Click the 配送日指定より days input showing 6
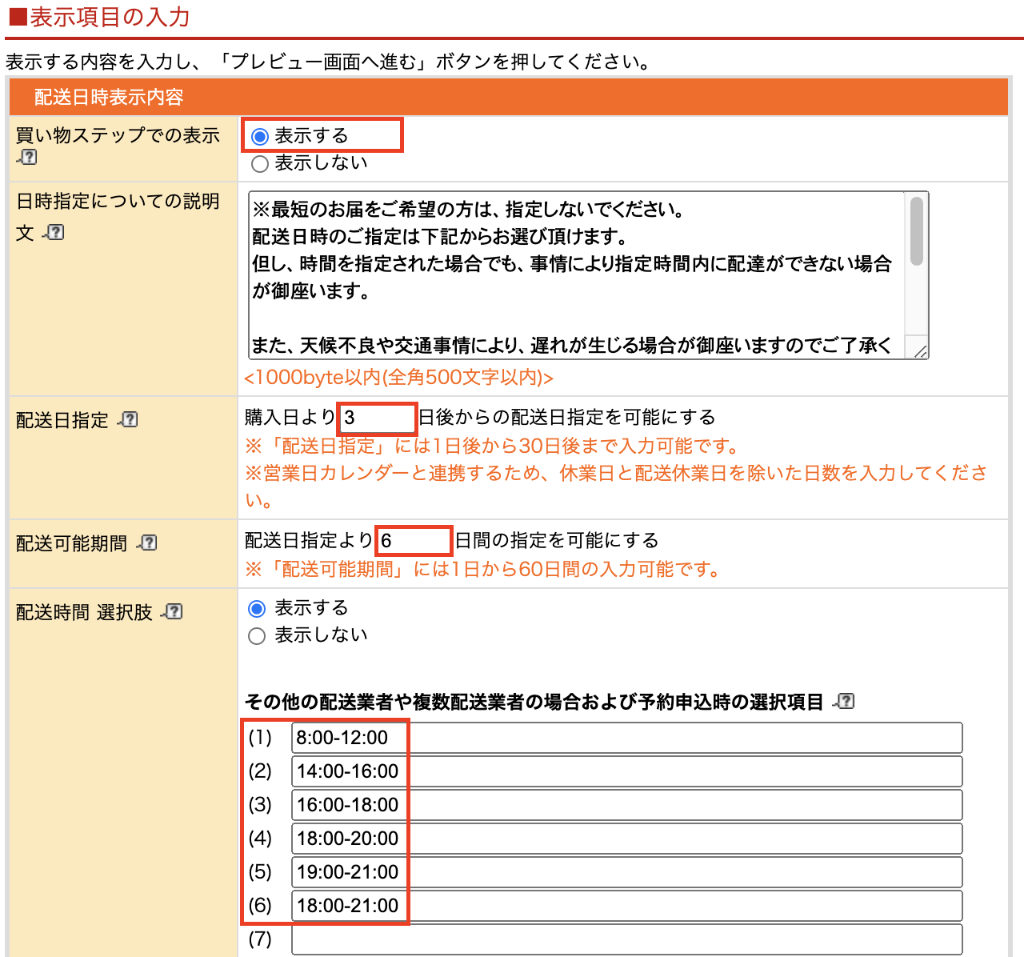Image resolution: width=1024 pixels, height=957 pixels. pyautogui.click(x=414, y=541)
